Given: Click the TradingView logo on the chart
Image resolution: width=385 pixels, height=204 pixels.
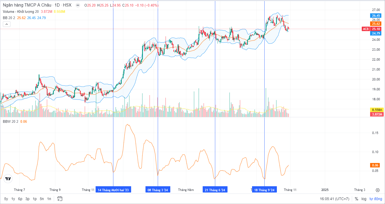Looking at the screenshot, I should point(8,179).
